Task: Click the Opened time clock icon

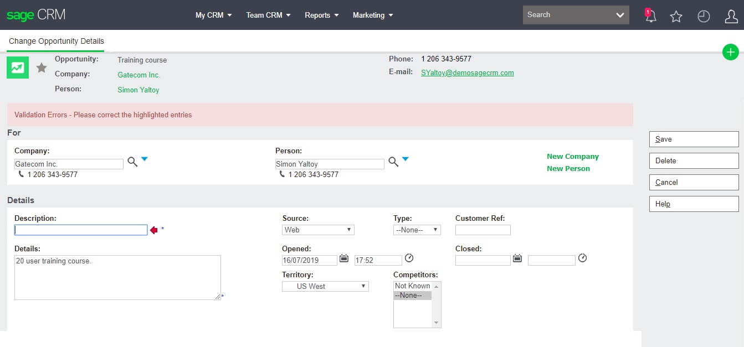Action: pyautogui.click(x=409, y=258)
